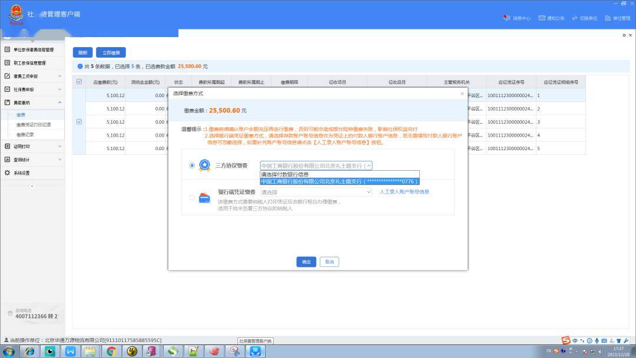Open Internet Explorer from the taskbar
Screen dimensions: 636x358
[29, 351]
